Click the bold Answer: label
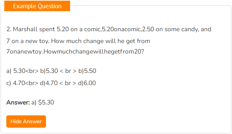Screen dimensions: 232x134 [18, 102]
